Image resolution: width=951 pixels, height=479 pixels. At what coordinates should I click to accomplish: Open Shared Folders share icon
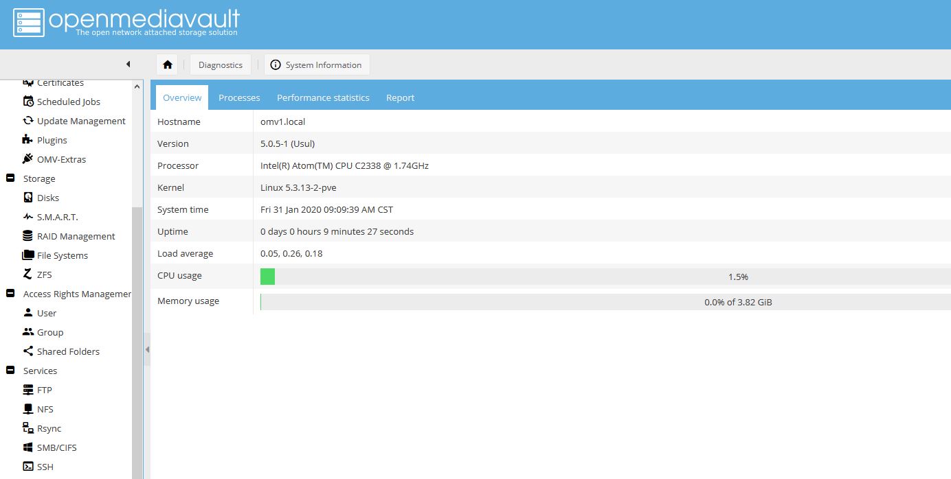point(28,351)
